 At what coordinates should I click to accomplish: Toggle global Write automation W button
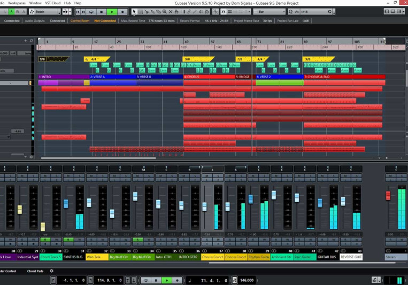tap(18, 12)
